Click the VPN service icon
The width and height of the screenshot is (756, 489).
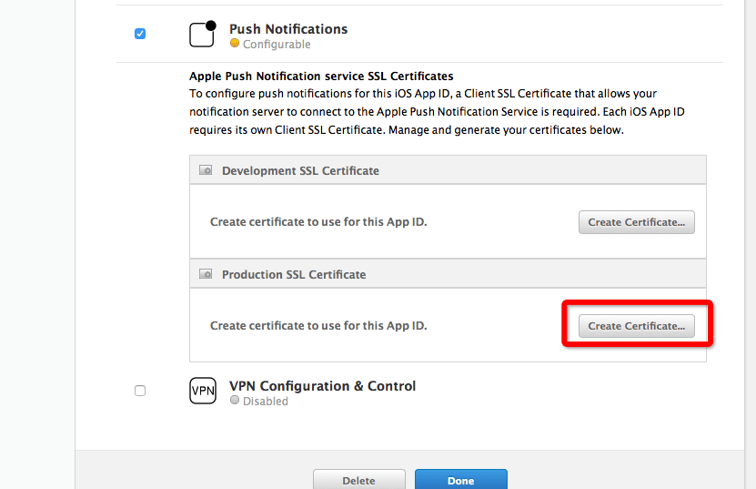click(x=203, y=392)
